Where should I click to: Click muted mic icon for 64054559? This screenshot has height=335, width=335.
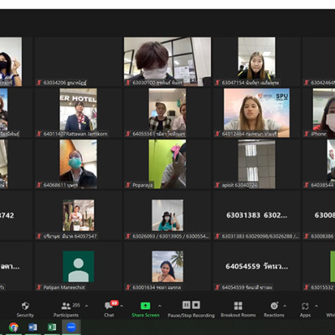click(218, 287)
